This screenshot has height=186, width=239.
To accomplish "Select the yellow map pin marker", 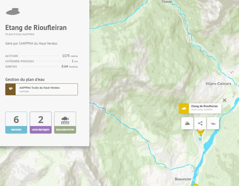I will (200, 132).
